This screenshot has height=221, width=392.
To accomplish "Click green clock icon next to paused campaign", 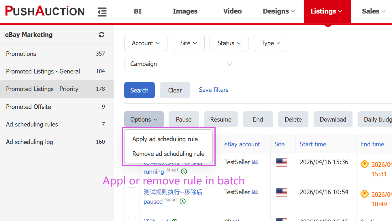I will pos(182,201).
